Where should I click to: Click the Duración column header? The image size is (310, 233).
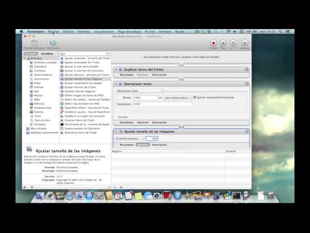coord(238,151)
